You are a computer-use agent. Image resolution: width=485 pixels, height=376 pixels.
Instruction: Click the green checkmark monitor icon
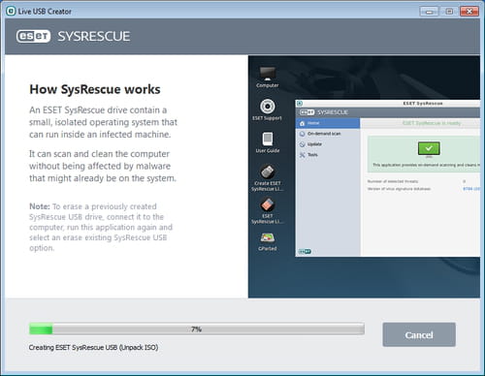429,148
